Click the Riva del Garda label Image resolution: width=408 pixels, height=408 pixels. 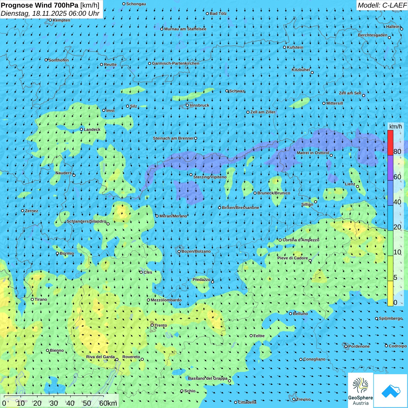[x=101, y=357]
